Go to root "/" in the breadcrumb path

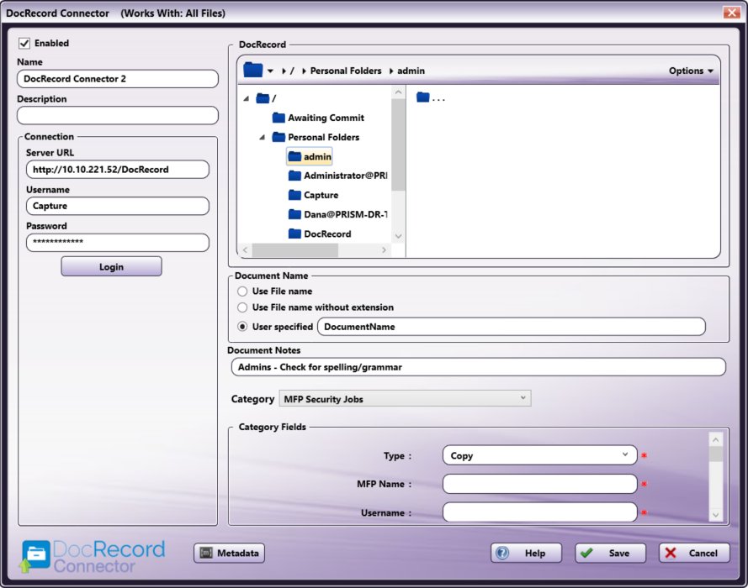292,71
